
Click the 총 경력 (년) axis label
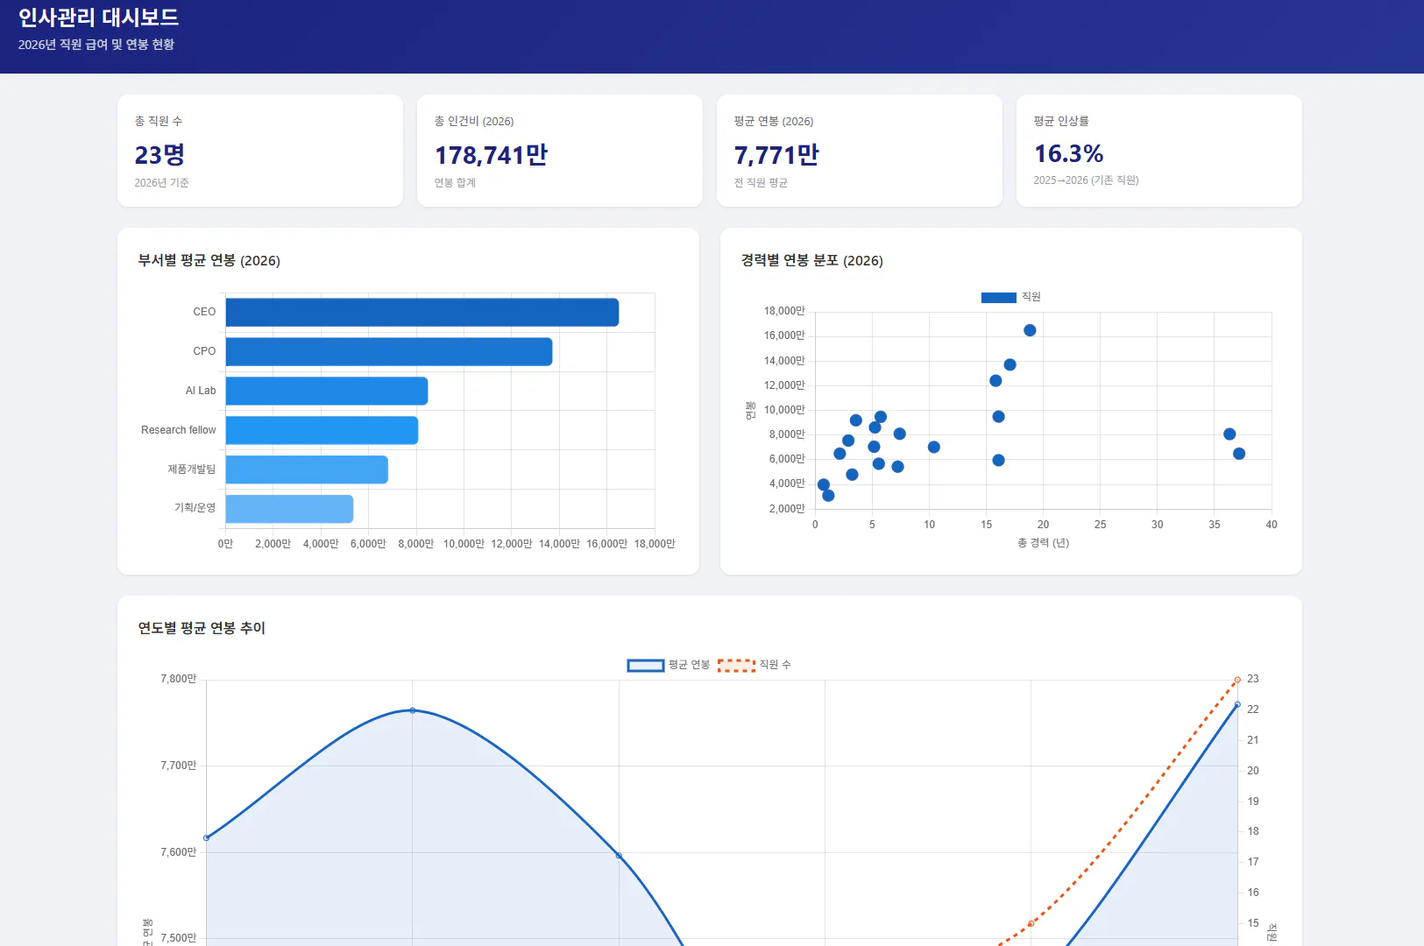click(1043, 543)
